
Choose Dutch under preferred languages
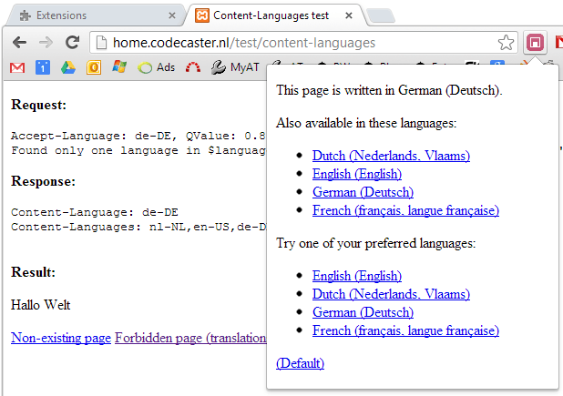point(391,294)
